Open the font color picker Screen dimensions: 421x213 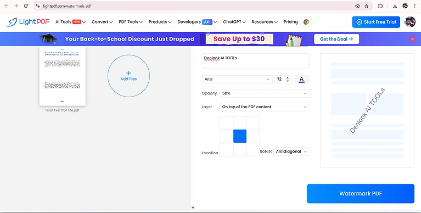(301, 79)
